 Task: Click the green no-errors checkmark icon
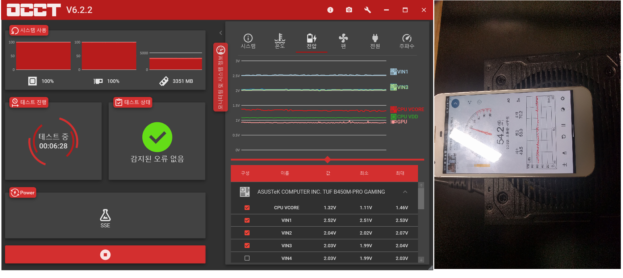pos(157,137)
